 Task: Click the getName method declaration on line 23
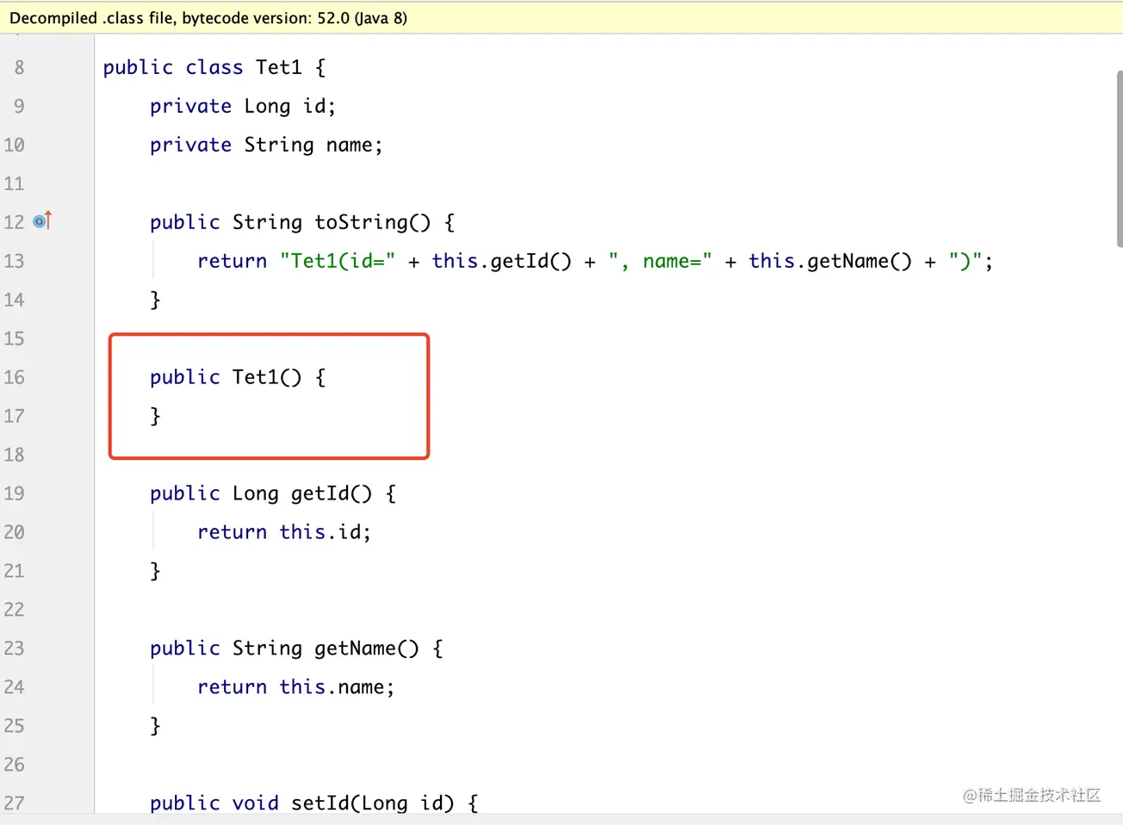354,648
